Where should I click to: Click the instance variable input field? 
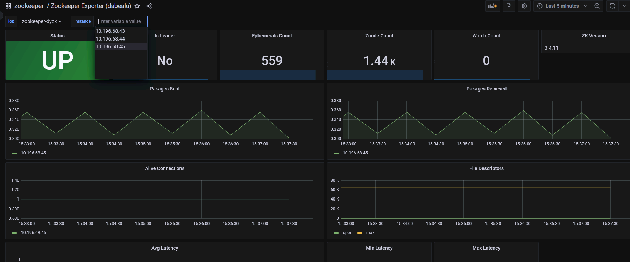[121, 21]
